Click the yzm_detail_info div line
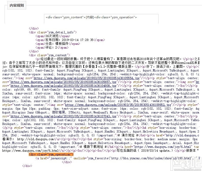This screenshot has width=202, height=171. point(53,32)
